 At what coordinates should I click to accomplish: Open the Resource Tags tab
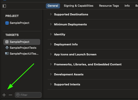point(109,6)
